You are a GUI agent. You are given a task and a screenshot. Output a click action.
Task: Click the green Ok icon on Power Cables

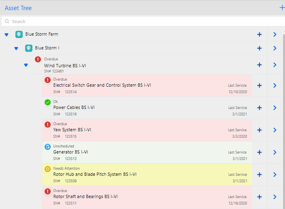click(x=47, y=102)
